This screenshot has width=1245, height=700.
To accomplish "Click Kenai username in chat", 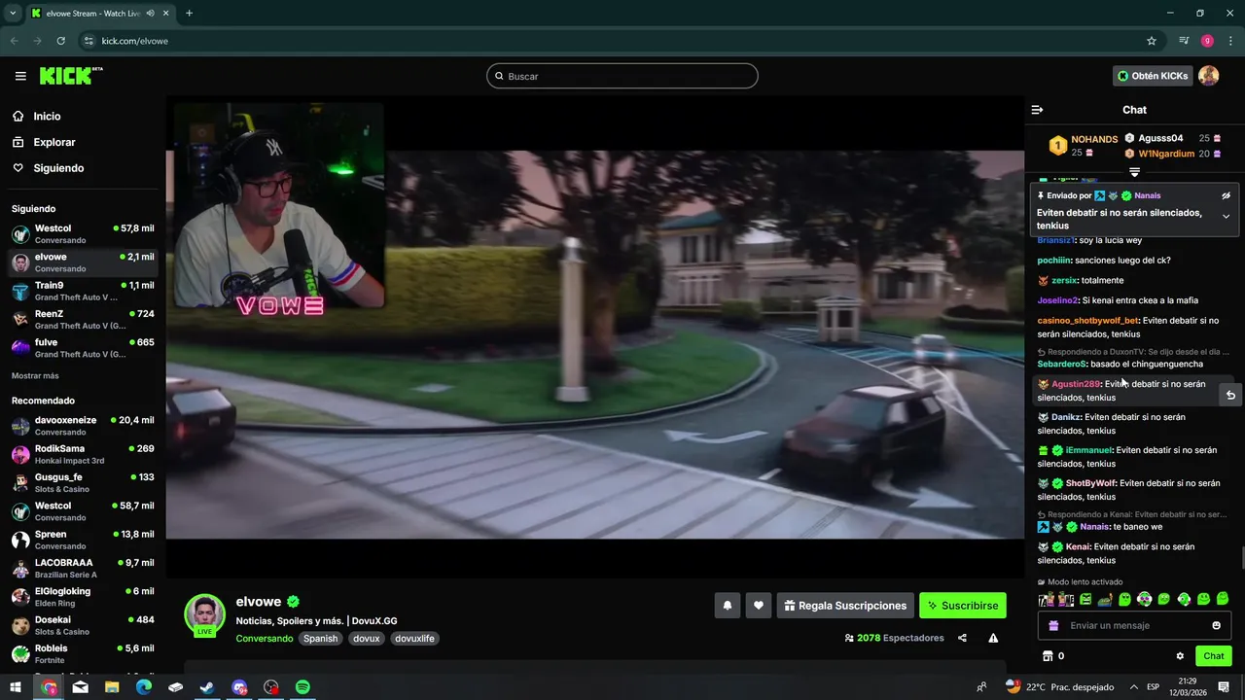I will point(1078,546).
